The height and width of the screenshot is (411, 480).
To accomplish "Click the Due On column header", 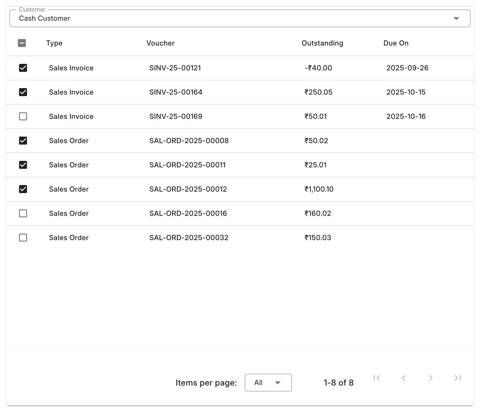I will pos(396,43).
